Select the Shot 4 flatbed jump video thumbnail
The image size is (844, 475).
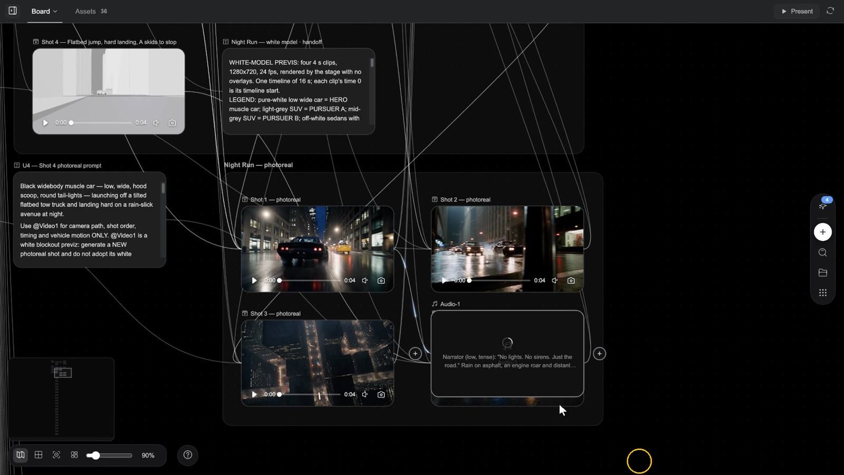point(109,91)
